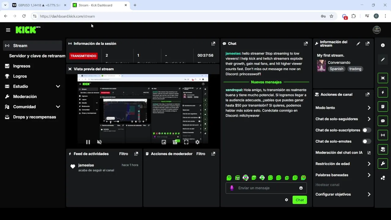Image resolution: width=391 pixels, height=220 pixels.
Task: Toggle the chat bubble widget icon in sidebar
Action: pyautogui.click(x=383, y=121)
